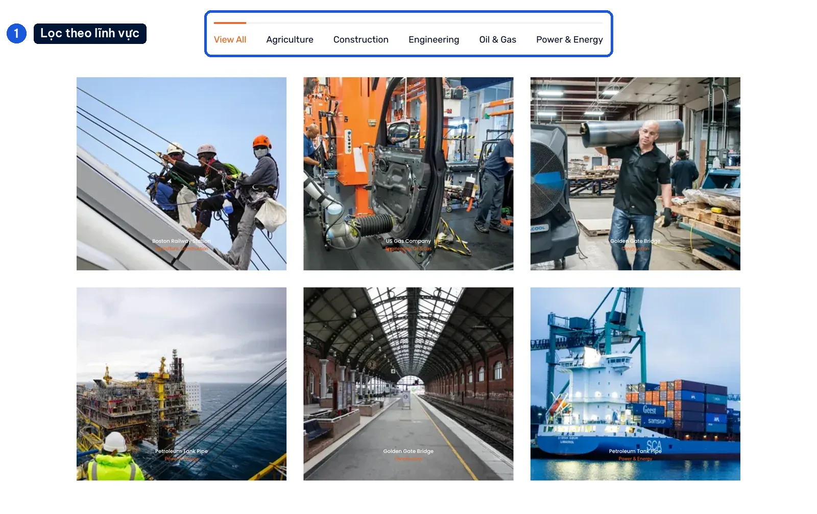Viewport: 817px width, 514px height.
Task: Follow "Construction" link on the warehouse photo
Action: (635, 249)
